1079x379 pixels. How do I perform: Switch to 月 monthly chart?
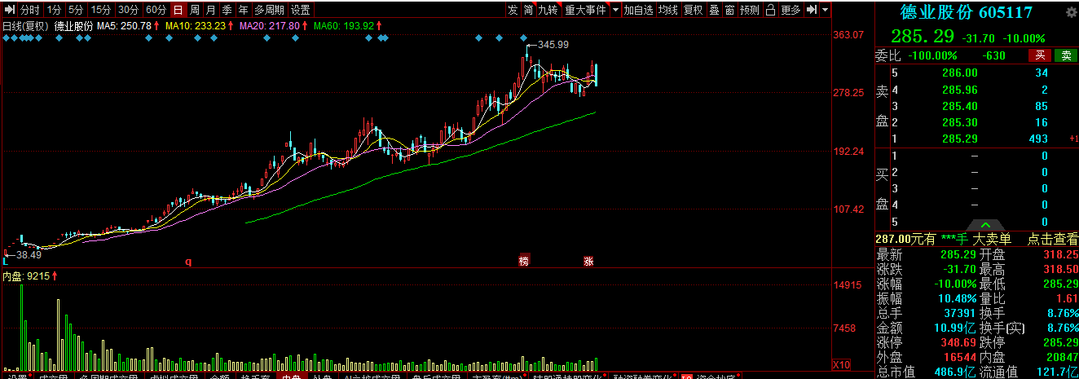[210, 10]
